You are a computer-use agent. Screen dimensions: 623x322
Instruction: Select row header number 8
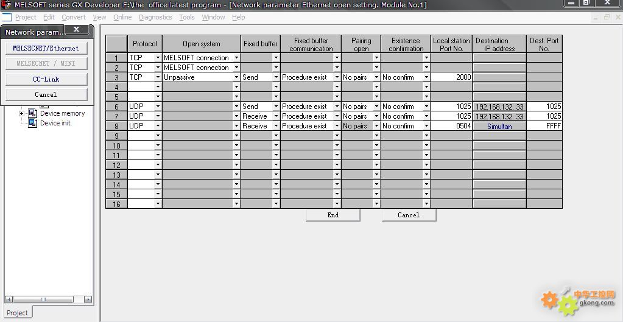(116, 126)
